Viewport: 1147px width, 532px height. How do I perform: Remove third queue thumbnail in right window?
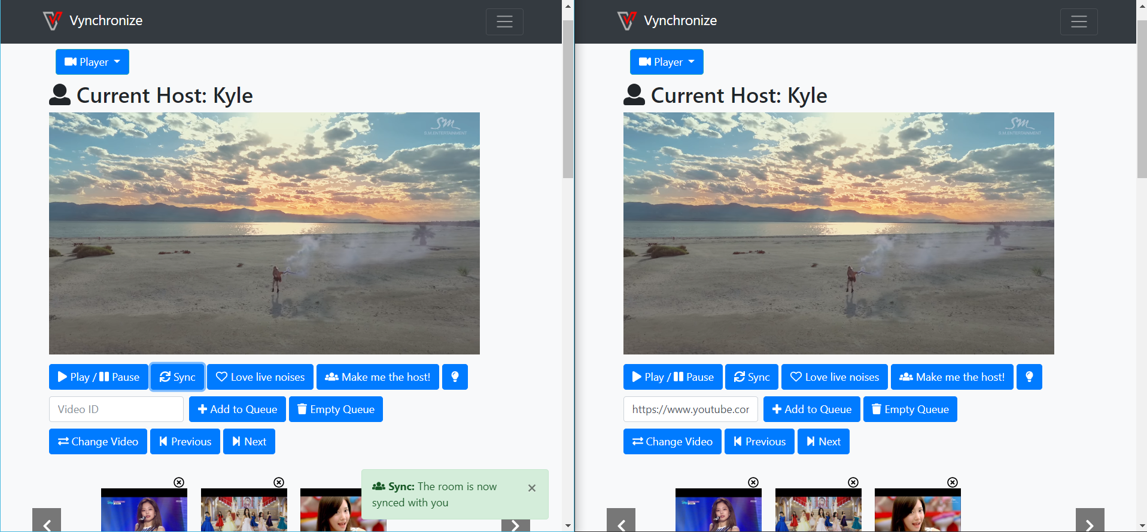point(953,482)
